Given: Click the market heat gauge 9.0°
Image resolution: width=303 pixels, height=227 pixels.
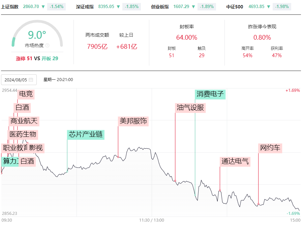Looking at the screenshot, I should (37, 35).
